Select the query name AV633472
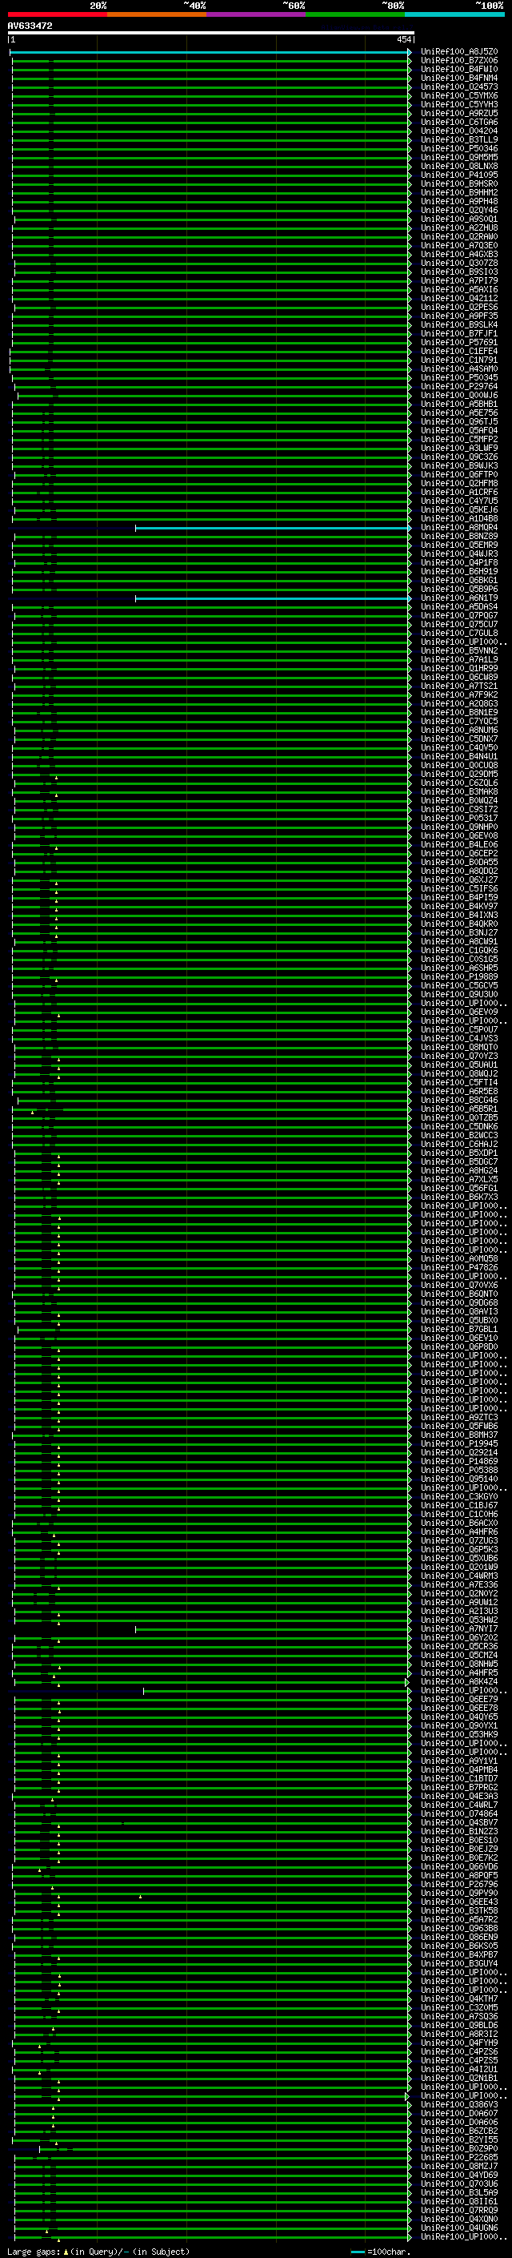 pyautogui.click(x=30, y=26)
